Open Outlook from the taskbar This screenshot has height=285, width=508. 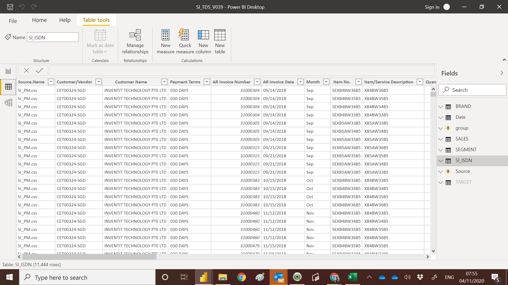279,277
